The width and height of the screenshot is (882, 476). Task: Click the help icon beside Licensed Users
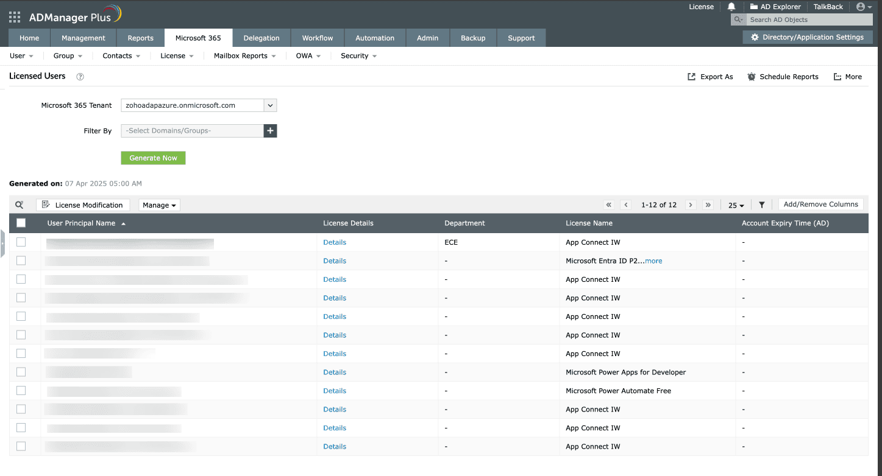tap(80, 77)
